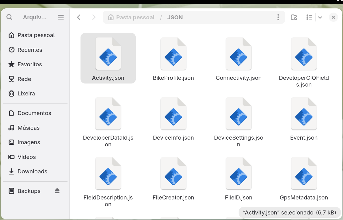Open Lixeira in sidebar
This screenshot has width=343, height=220.
coord(35,94)
